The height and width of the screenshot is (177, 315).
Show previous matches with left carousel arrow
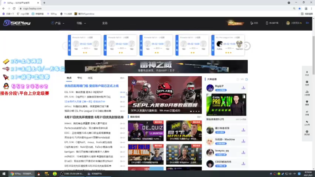point(65,46)
